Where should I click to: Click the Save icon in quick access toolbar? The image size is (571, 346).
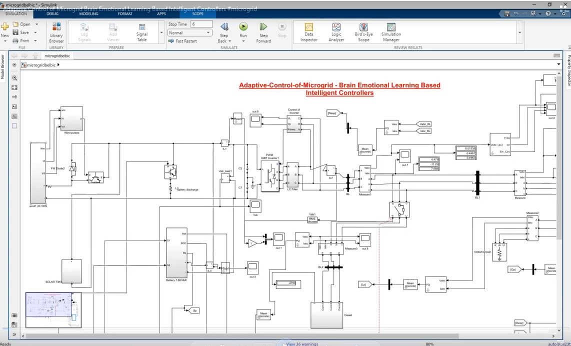pos(507,14)
